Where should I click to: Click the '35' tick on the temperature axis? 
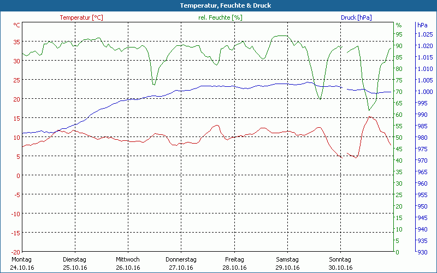coord(17,42)
